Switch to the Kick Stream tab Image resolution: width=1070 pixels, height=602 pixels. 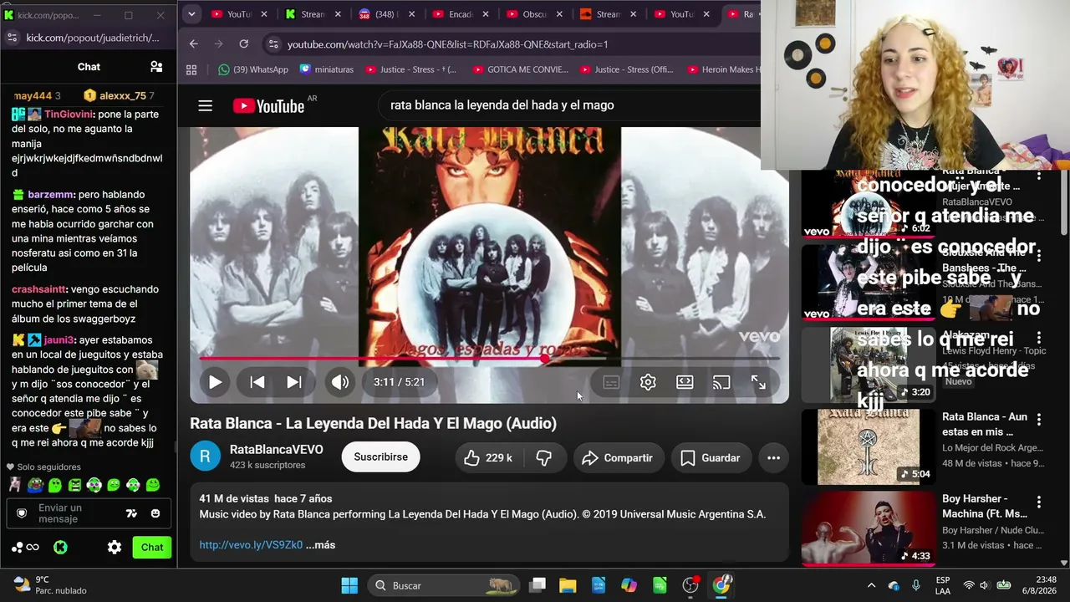coord(314,14)
